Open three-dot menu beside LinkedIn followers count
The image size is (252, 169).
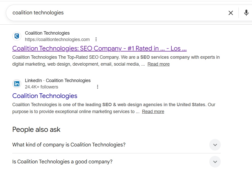point(97,87)
